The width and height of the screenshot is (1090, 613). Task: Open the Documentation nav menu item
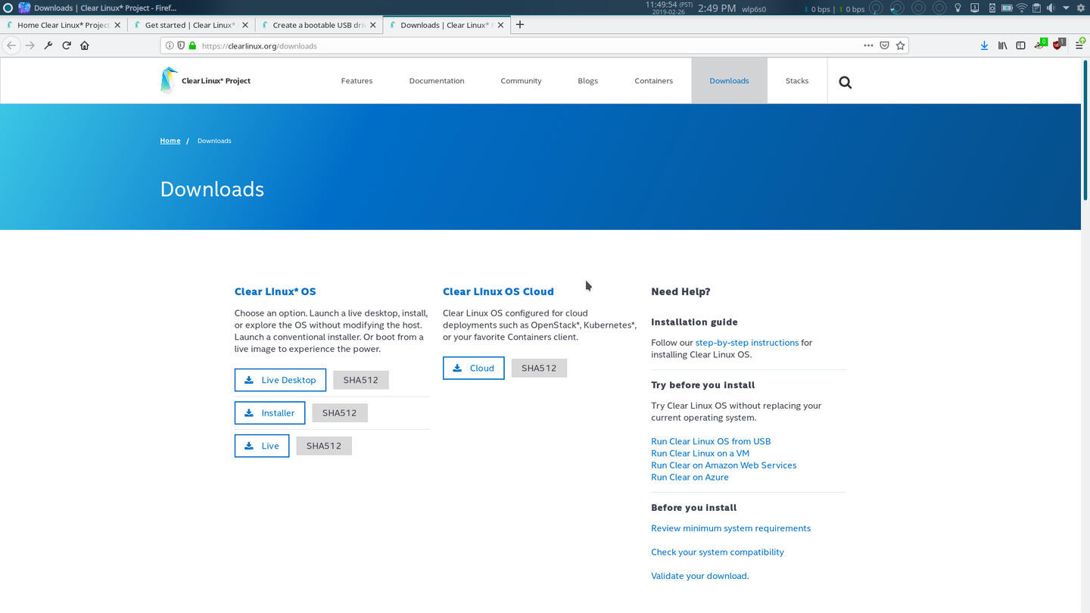pos(437,80)
